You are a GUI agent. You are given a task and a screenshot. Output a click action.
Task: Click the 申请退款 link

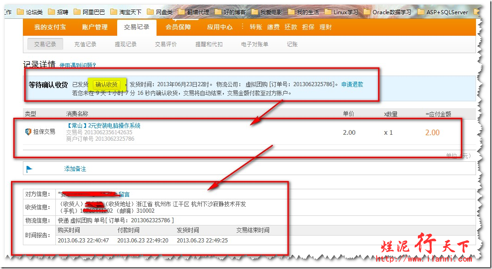(x=352, y=84)
